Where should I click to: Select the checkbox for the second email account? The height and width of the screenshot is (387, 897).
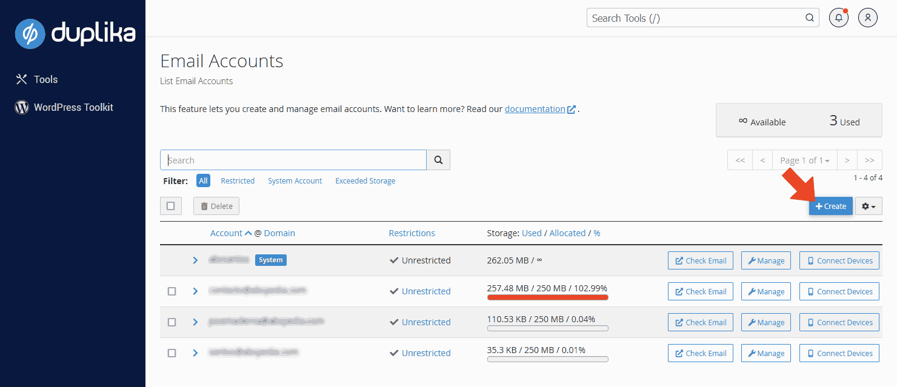[172, 291]
